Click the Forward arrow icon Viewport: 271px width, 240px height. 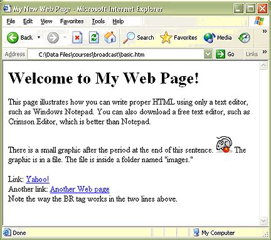pos(53,38)
